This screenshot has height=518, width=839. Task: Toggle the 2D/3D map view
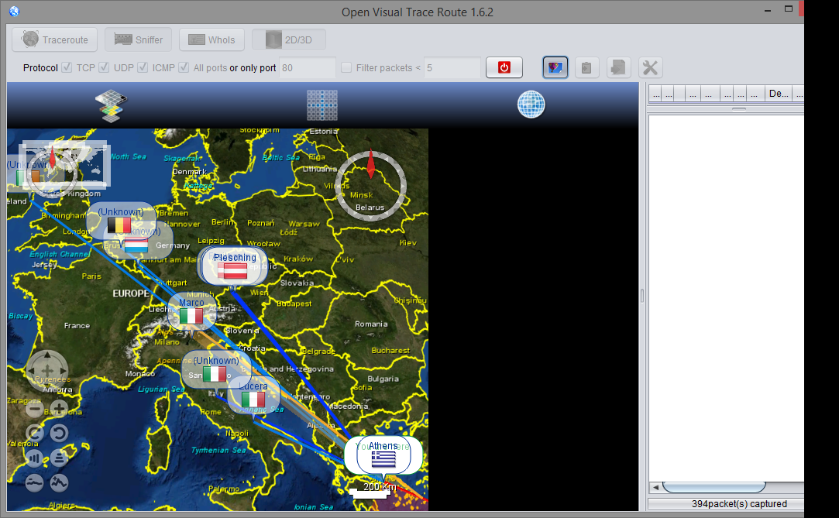289,40
